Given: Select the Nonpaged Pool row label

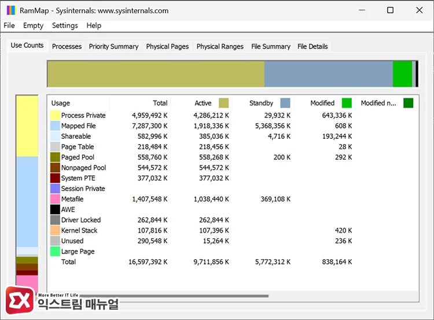Looking at the screenshot, I should pos(83,167).
